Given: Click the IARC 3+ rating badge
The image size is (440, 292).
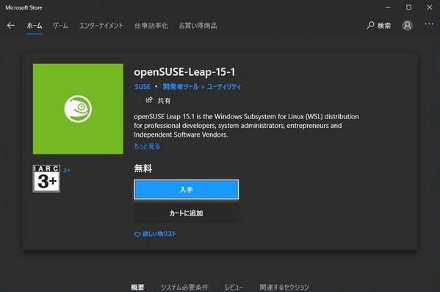Looking at the screenshot, I should (46, 179).
